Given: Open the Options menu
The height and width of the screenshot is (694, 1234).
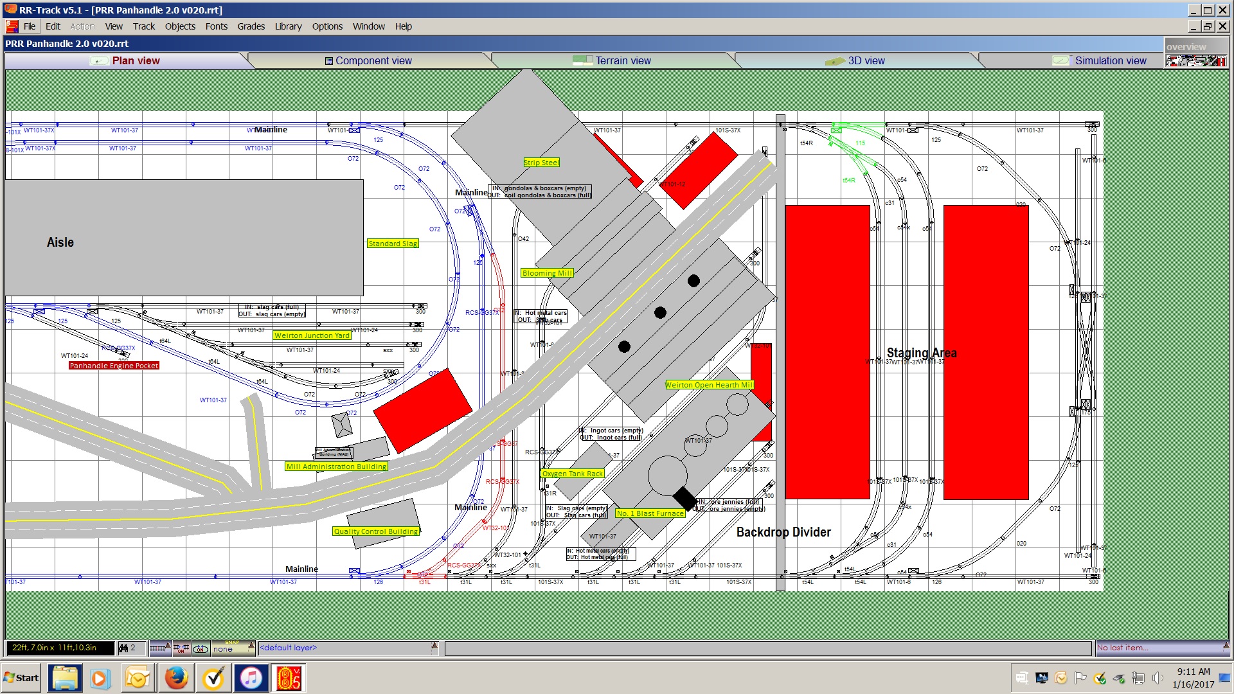Looking at the screenshot, I should tap(326, 26).
